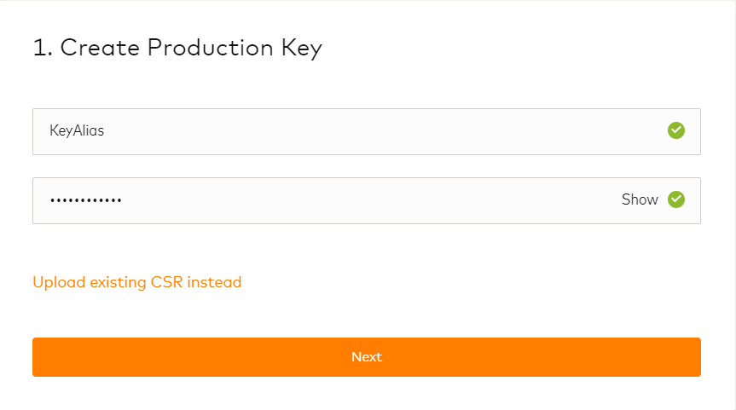Click on the KeyAlias text value
This screenshot has width=736, height=410.
point(77,131)
